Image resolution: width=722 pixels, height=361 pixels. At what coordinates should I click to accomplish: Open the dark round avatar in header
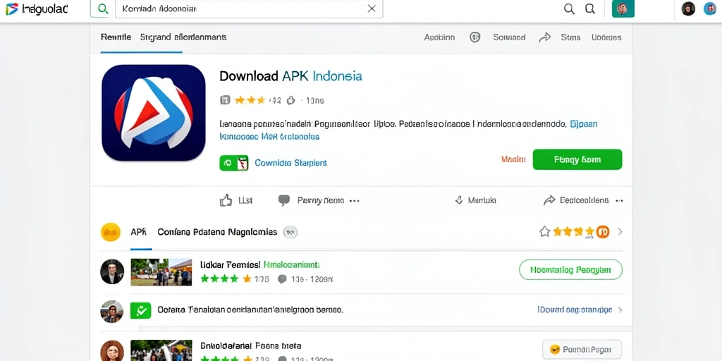(688, 8)
